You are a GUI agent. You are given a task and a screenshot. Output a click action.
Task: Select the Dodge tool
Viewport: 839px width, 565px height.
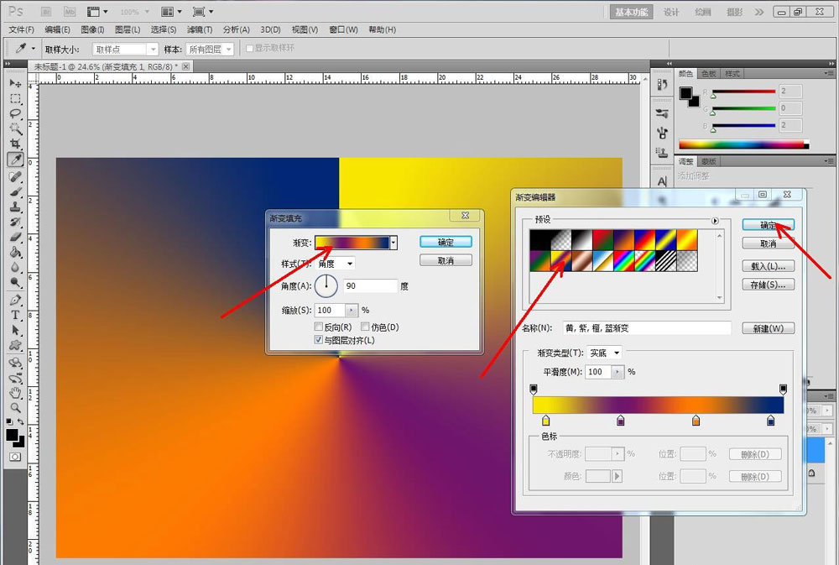[15, 282]
